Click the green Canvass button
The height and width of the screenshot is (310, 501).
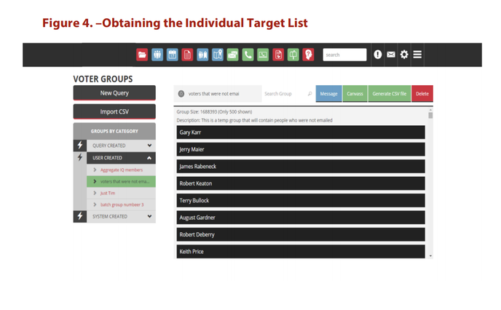click(355, 94)
